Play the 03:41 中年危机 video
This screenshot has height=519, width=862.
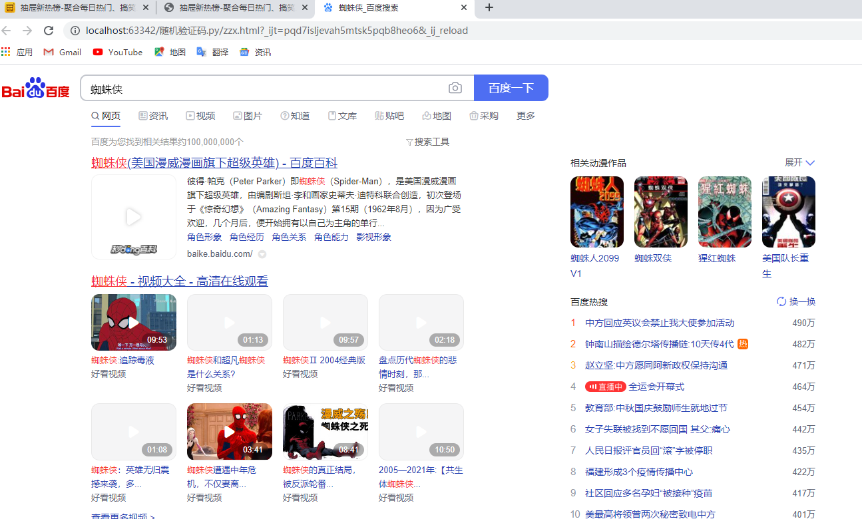coord(230,431)
